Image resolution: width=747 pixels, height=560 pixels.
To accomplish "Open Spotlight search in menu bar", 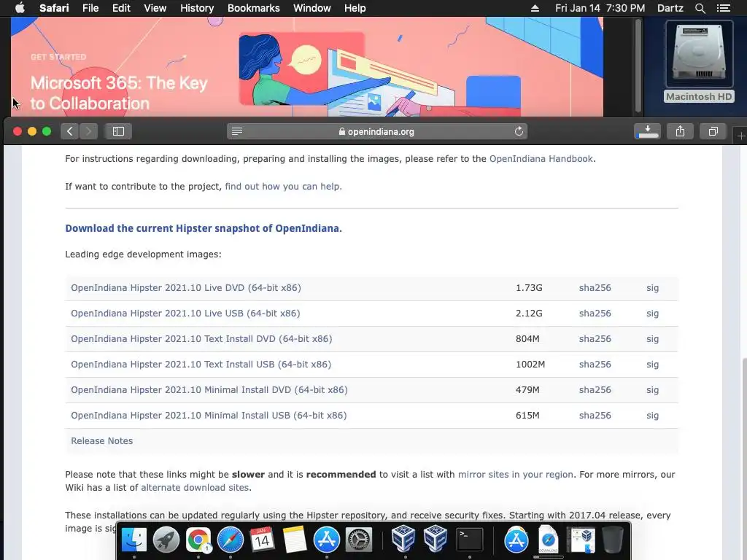I will click(x=700, y=8).
